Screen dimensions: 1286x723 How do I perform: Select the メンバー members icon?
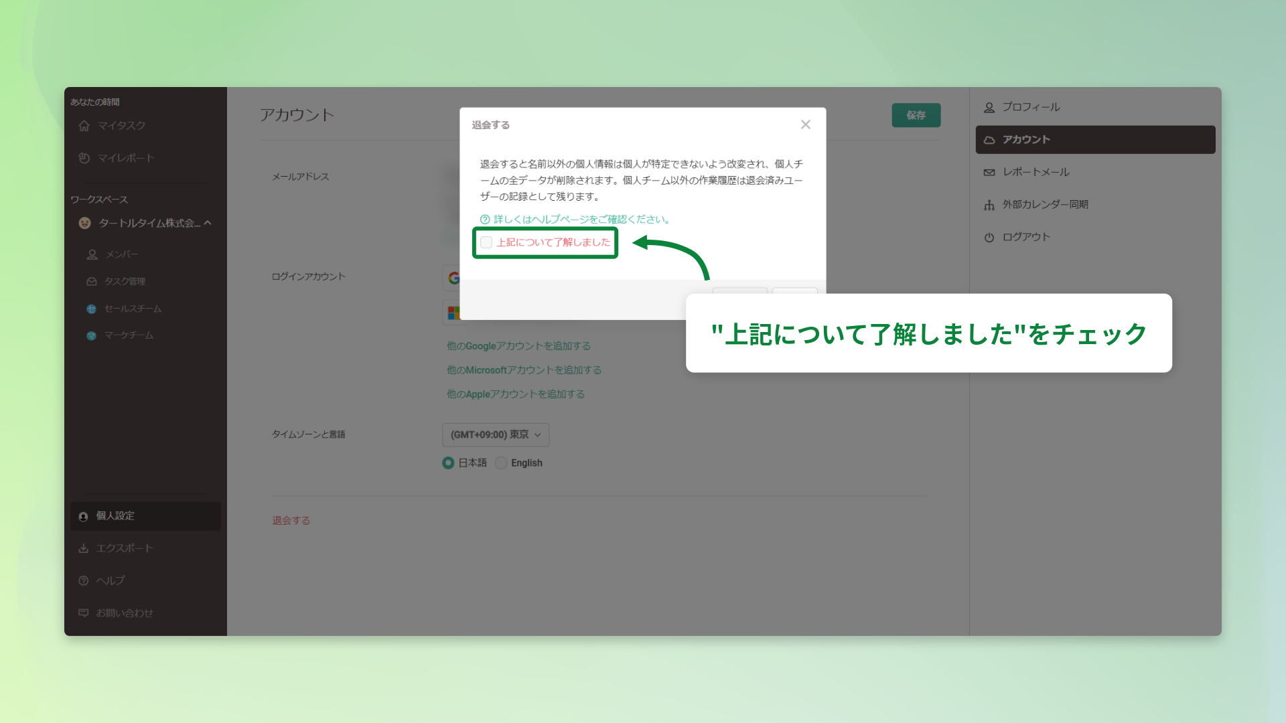tap(92, 254)
